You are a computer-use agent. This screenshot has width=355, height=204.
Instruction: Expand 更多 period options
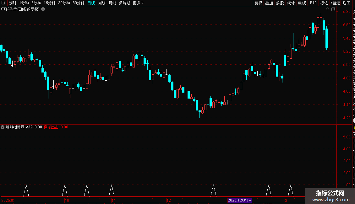(x=138, y=3)
